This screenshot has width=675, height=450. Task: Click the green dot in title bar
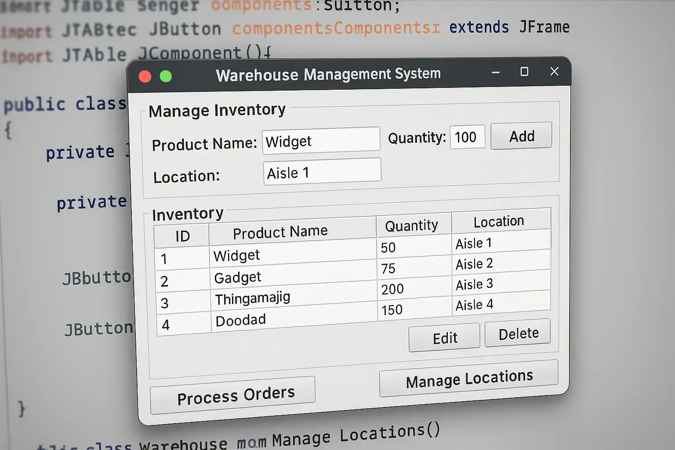[x=166, y=76]
